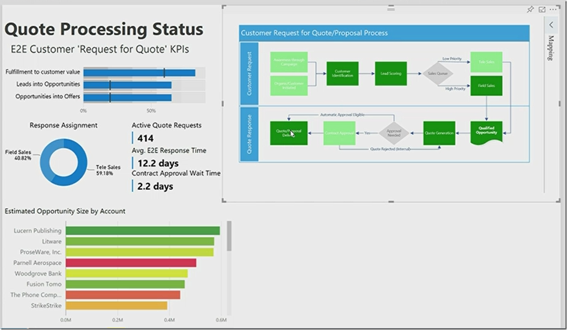Click the Sales Queue decision diamond

[x=438, y=74]
